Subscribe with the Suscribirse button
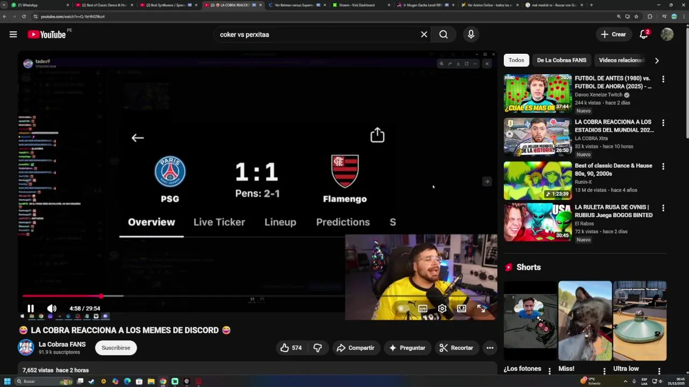Screen dimensions: 689x387 click(x=116, y=348)
